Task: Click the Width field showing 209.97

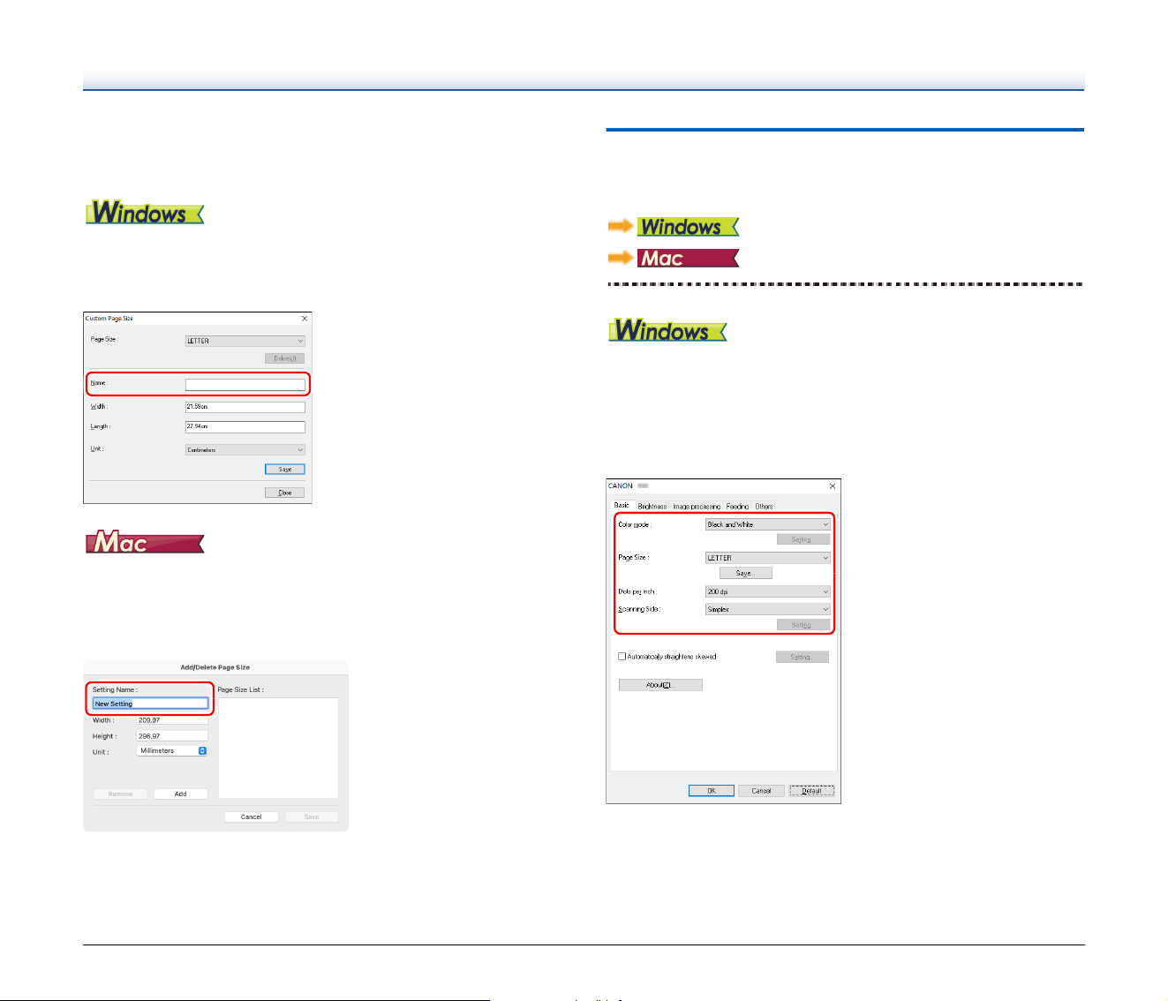Action: (172, 720)
